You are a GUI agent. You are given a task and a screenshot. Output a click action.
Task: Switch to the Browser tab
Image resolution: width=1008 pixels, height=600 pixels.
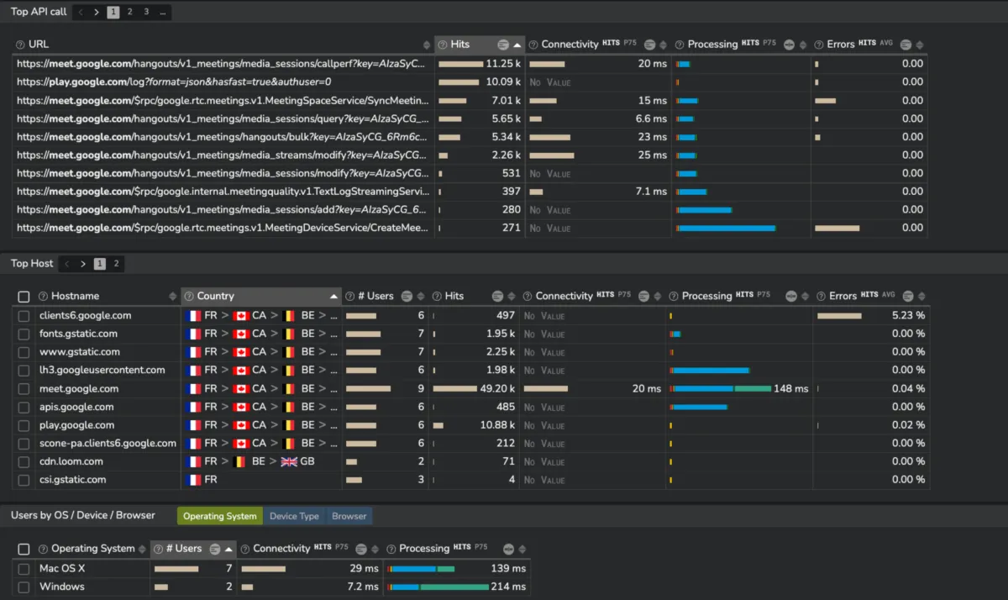[349, 516]
